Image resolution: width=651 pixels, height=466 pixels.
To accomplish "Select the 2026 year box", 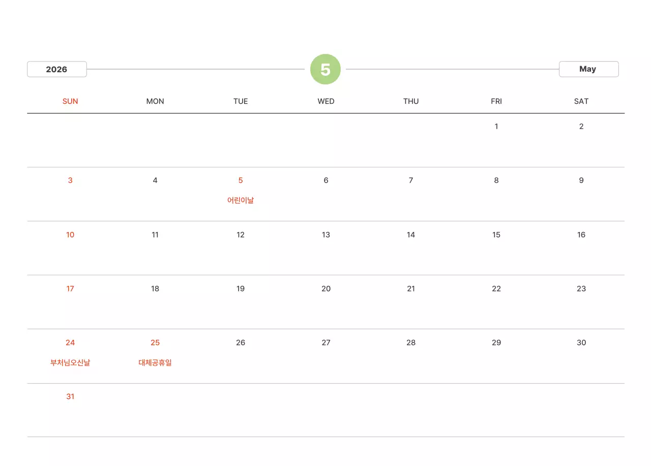I will click(x=56, y=69).
